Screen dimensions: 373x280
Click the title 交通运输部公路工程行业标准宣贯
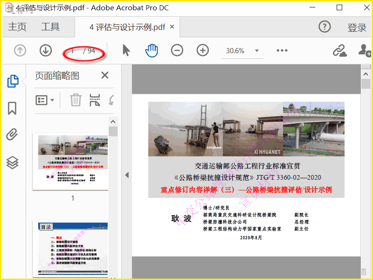pyautogui.click(x=248, y=166)
